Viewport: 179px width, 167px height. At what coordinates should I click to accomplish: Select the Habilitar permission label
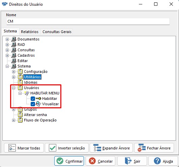click(x=50, y=99)
